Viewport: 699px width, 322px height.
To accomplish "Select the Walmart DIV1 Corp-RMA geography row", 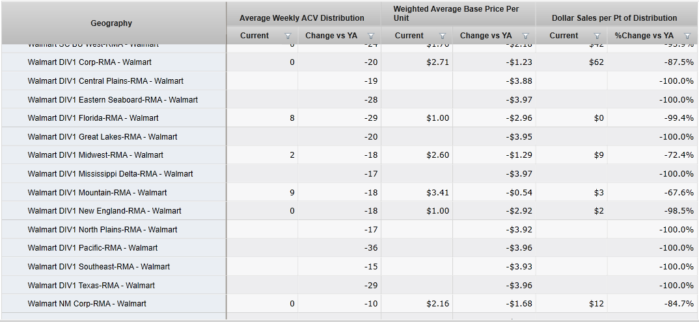I will click(90, 62).
